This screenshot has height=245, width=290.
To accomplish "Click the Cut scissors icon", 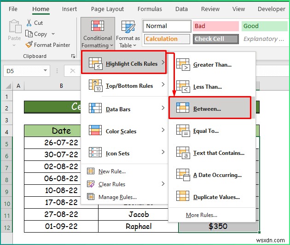I will [29, 23].
